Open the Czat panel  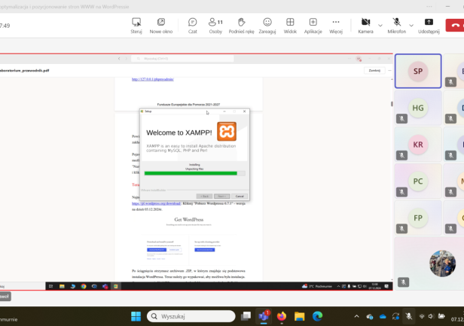[193, 26]
